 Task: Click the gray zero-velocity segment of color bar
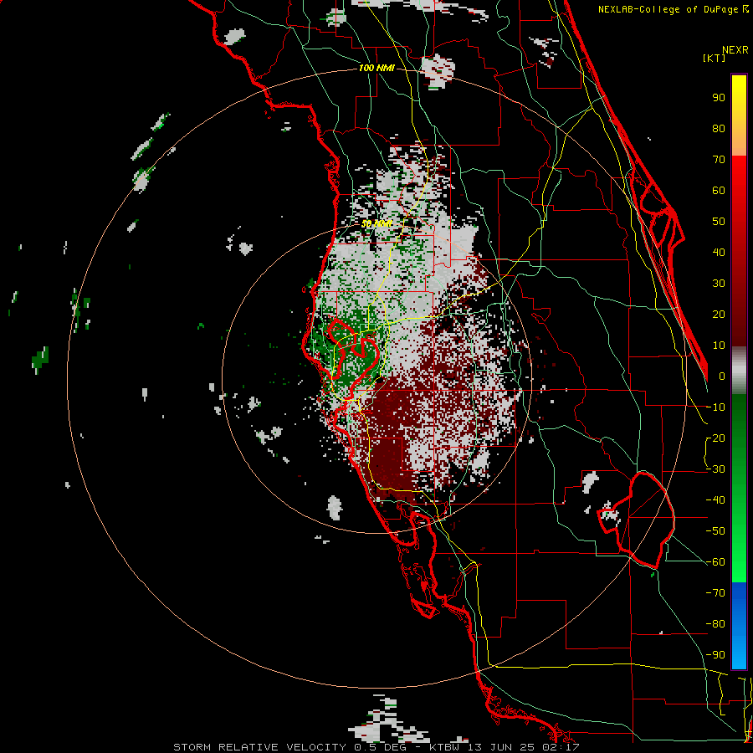click(x=739, y=371)
